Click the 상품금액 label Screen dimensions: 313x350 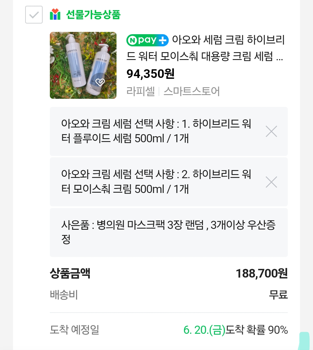(70, 273)
